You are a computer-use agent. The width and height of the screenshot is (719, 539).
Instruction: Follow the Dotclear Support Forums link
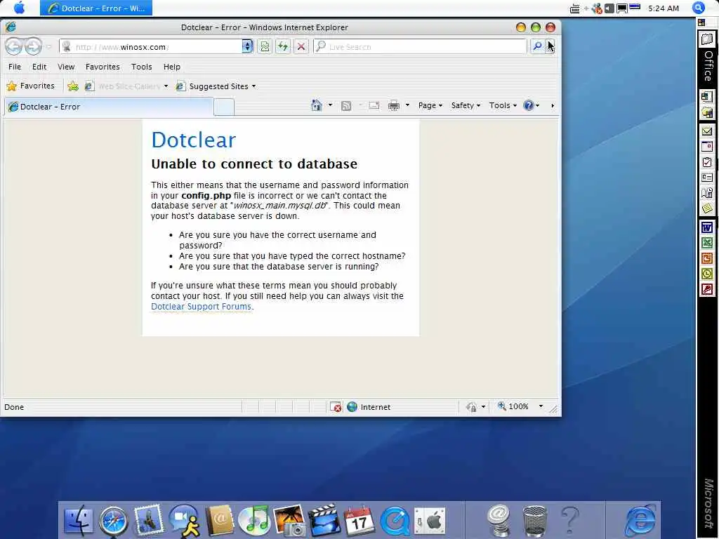201,307
